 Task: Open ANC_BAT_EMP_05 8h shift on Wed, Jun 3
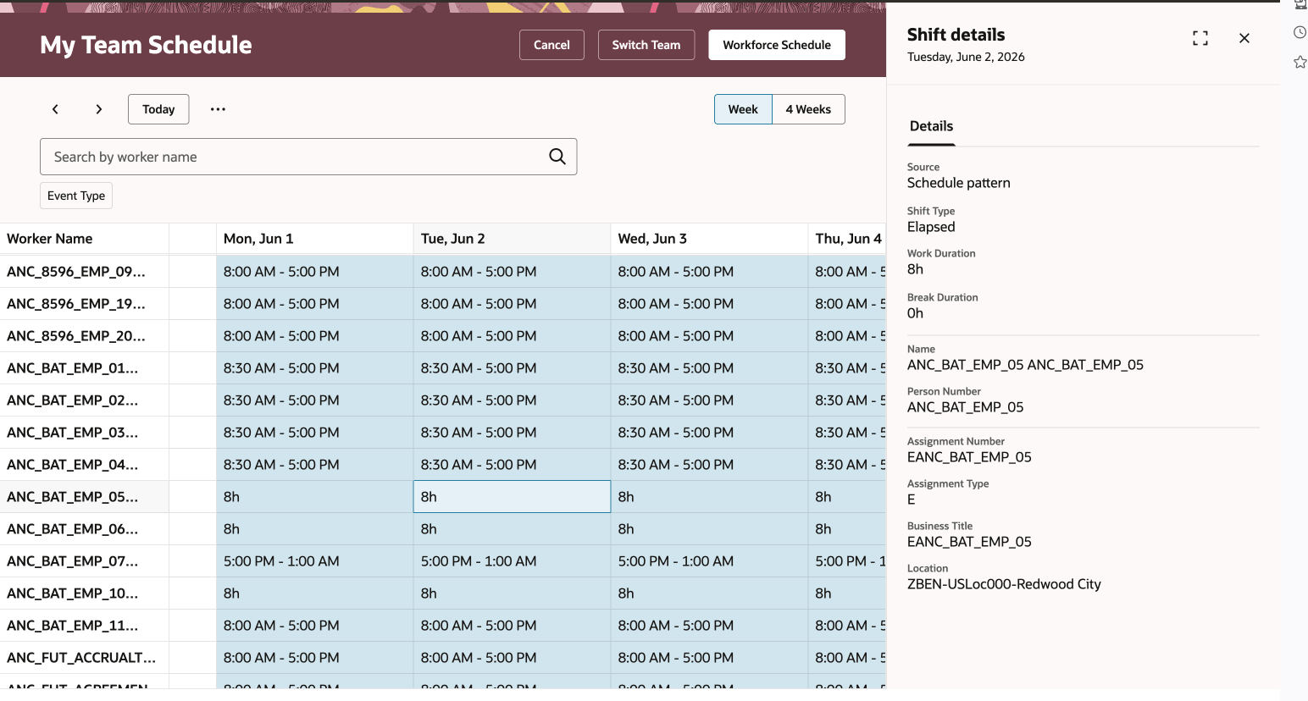(x=709, y=497)
